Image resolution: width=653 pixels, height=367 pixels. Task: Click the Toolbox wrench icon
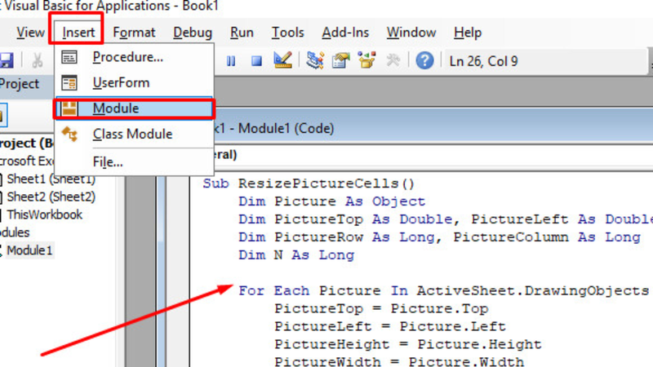pos(393,60)
